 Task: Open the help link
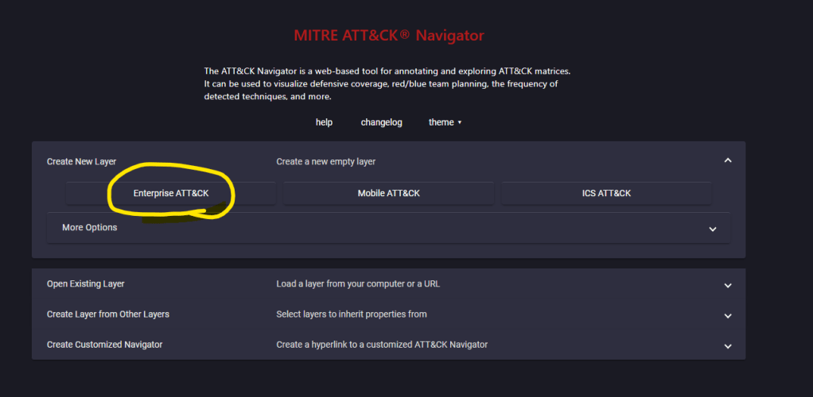click(x=324, y=122)
